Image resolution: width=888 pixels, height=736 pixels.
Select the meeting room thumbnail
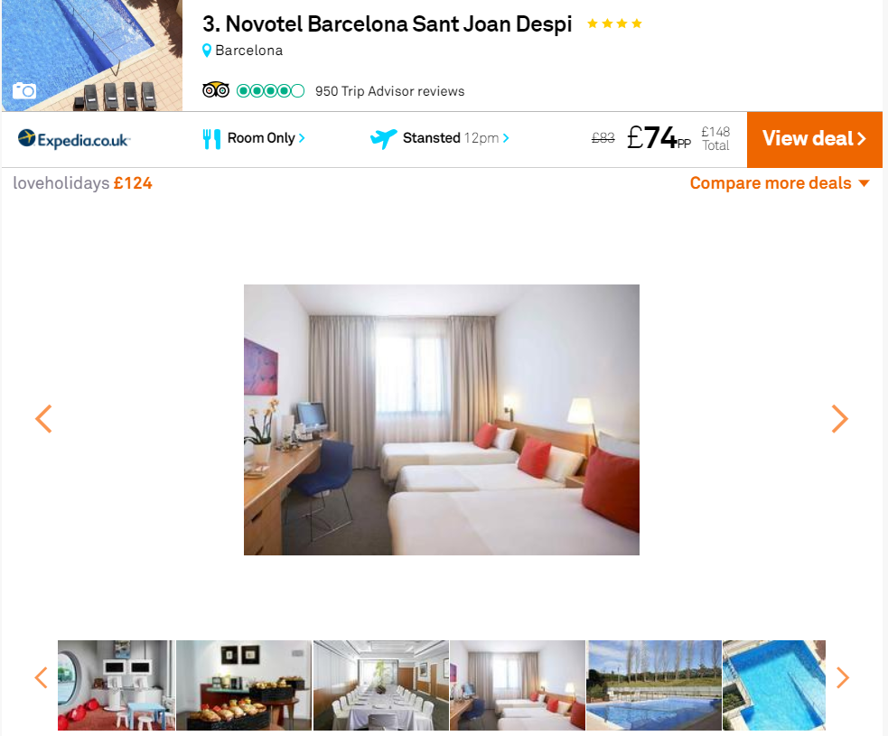coord(381,685)
